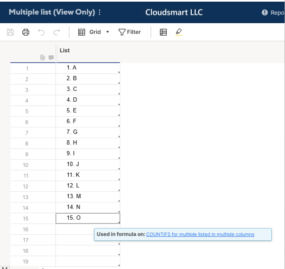Image resolution: width=285 pixels, height=269 pixels.
Task: Select cell containing 6. F
Action: point(88,122)
